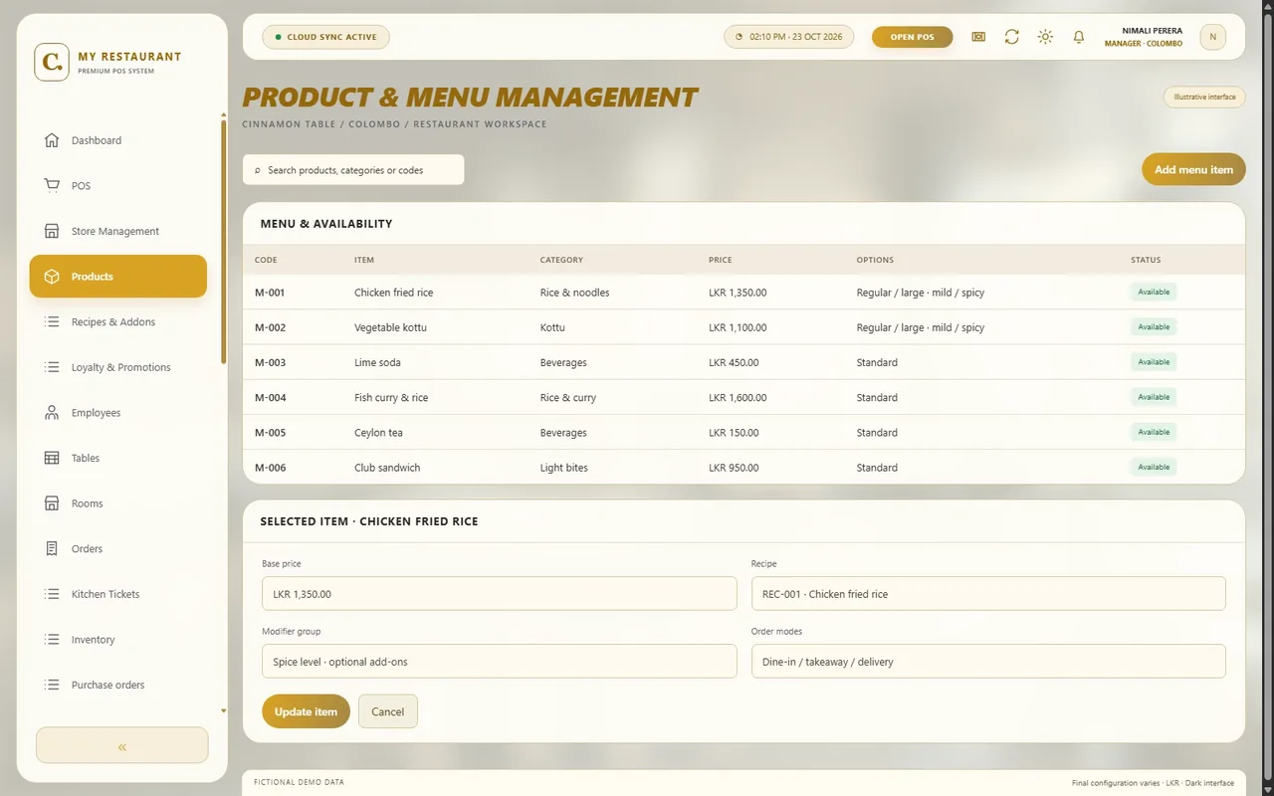Image resolution: width=1274 pixels, height=796 pixels.
Task: Open the Modifier group field
Action: point(500,662)
